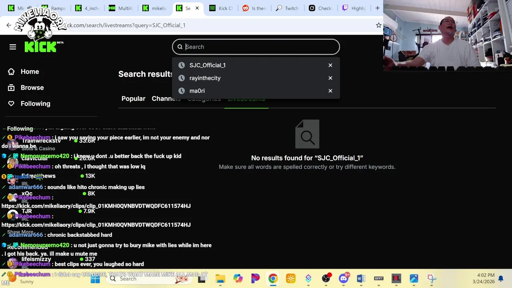Screen dimensions: 512x288
Task: Open OBS Studio from taskbar
Action: pyautogui.click(x=326, y=279)
